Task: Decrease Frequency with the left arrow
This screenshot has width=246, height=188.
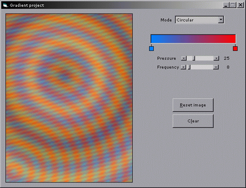Action: [x=183, y=67]
